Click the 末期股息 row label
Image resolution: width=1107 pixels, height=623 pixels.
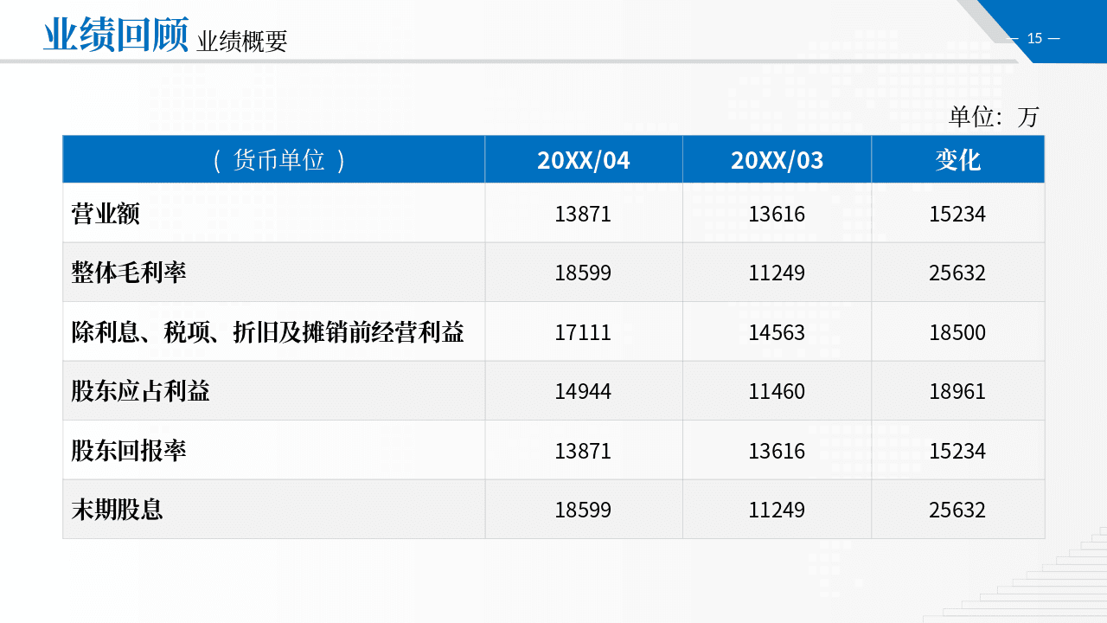(118, 510)
